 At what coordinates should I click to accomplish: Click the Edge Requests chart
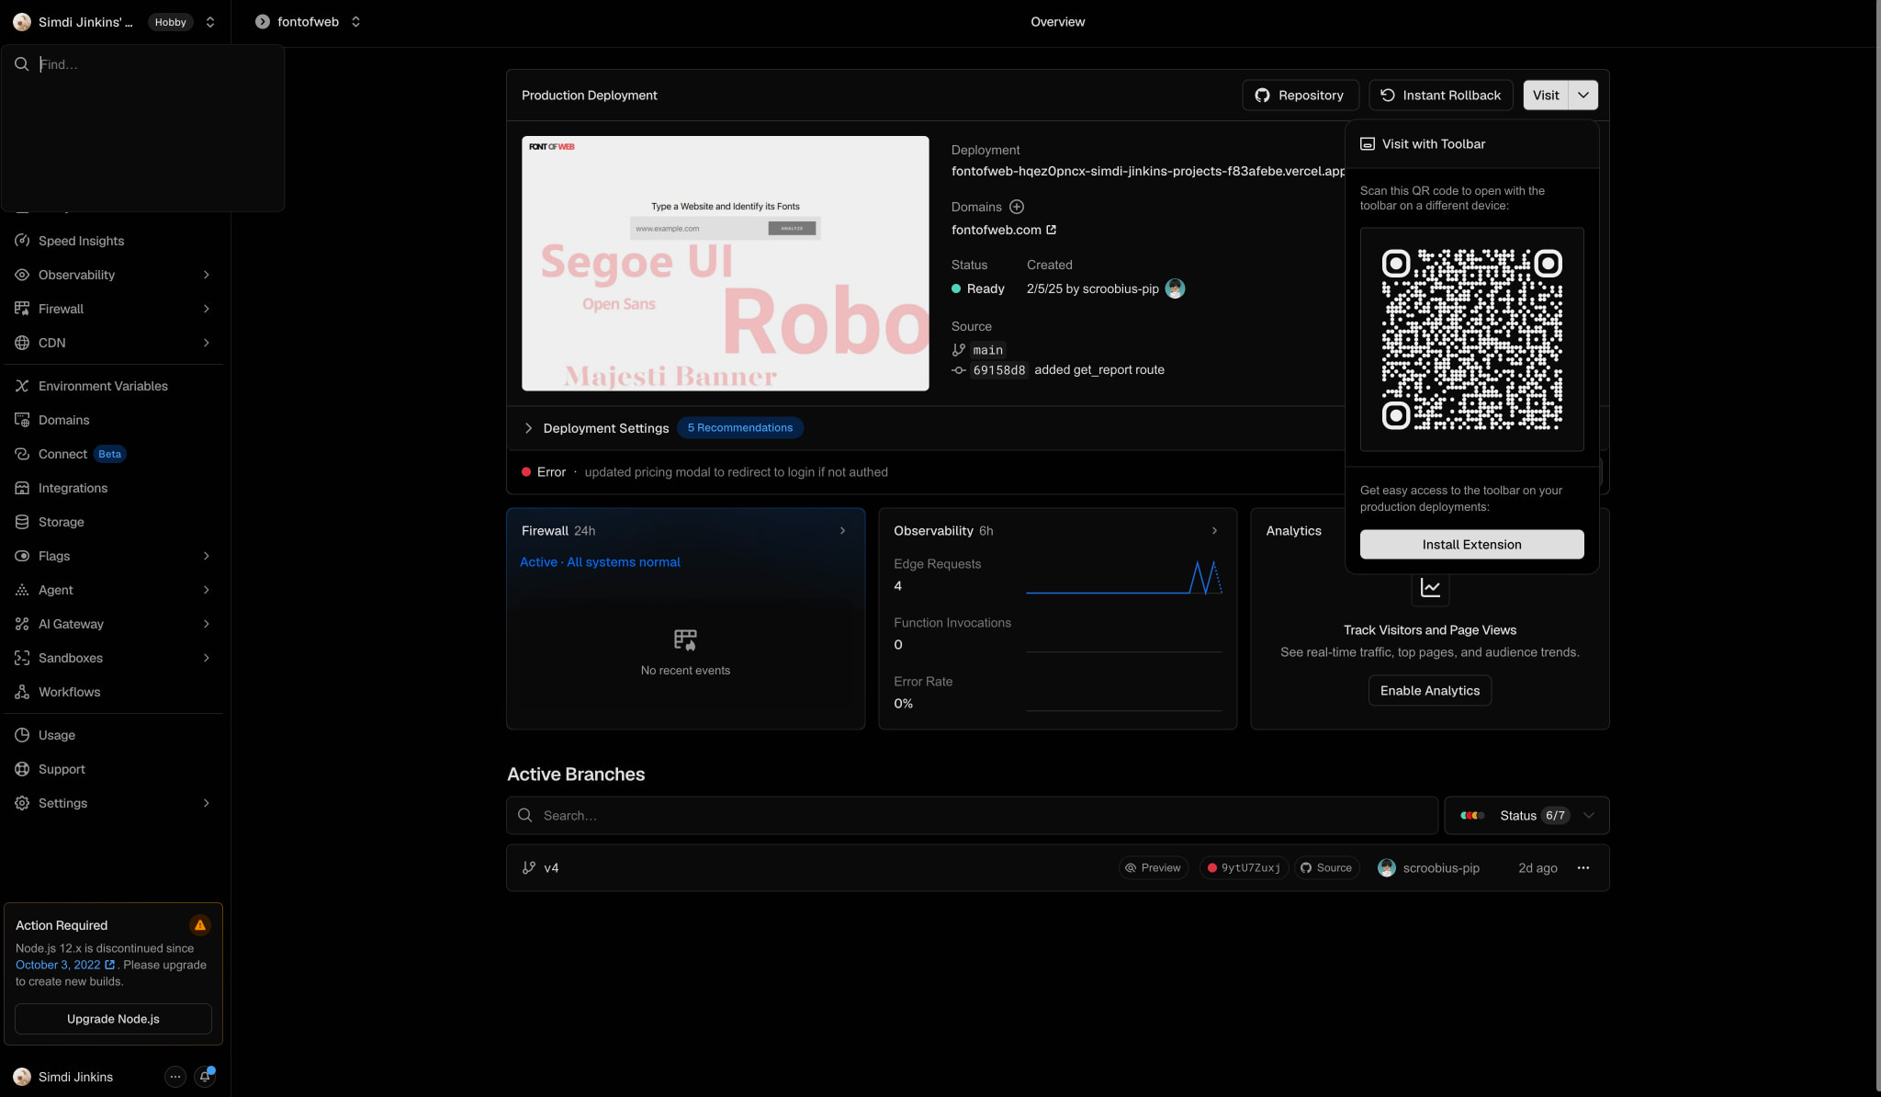coord(1123,578)
